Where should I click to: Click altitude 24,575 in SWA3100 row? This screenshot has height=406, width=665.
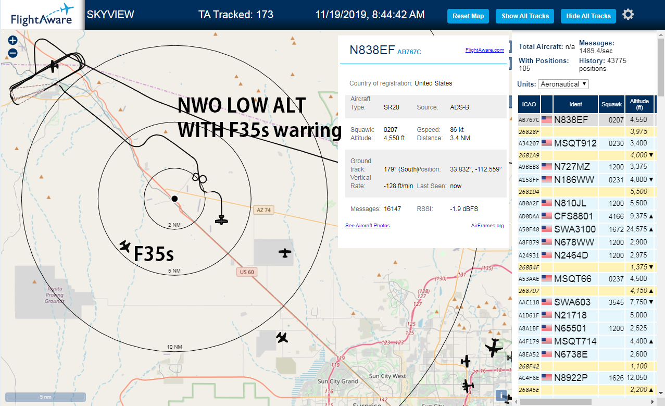pos(637,229)
